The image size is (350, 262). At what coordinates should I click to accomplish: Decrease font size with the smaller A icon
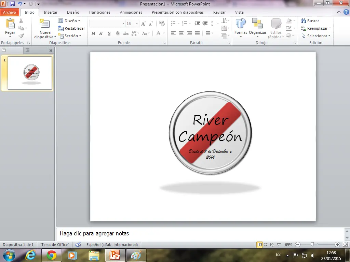point(151,24)
